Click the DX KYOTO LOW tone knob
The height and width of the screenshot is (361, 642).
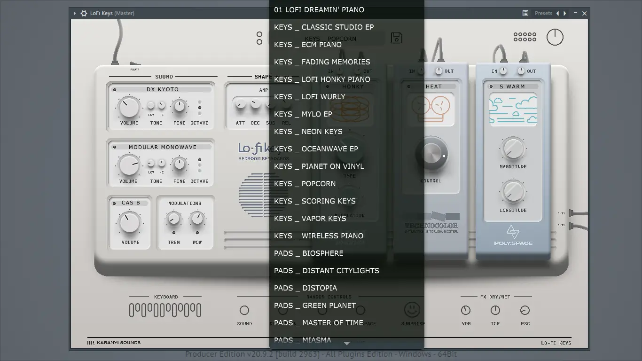pyautogui.click(x=151, y=105)
